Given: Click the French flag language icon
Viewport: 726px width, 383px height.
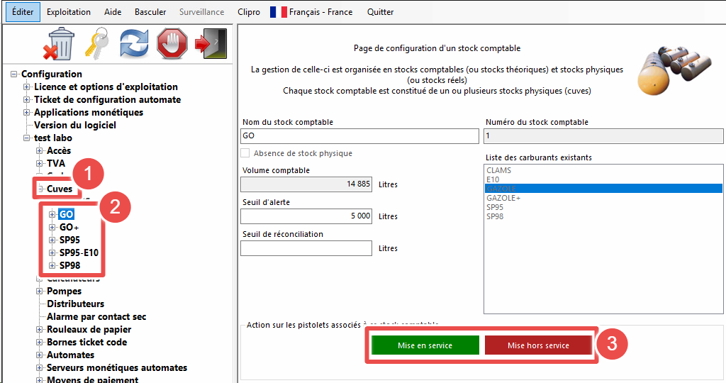Looking at the screenshot, I should [279, 12].
